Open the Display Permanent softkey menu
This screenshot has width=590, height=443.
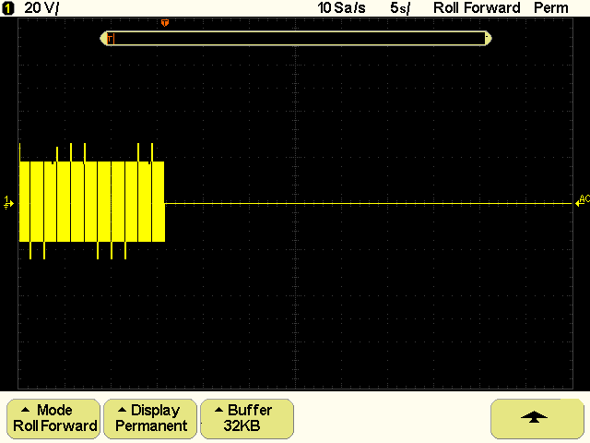pos(150,418)
